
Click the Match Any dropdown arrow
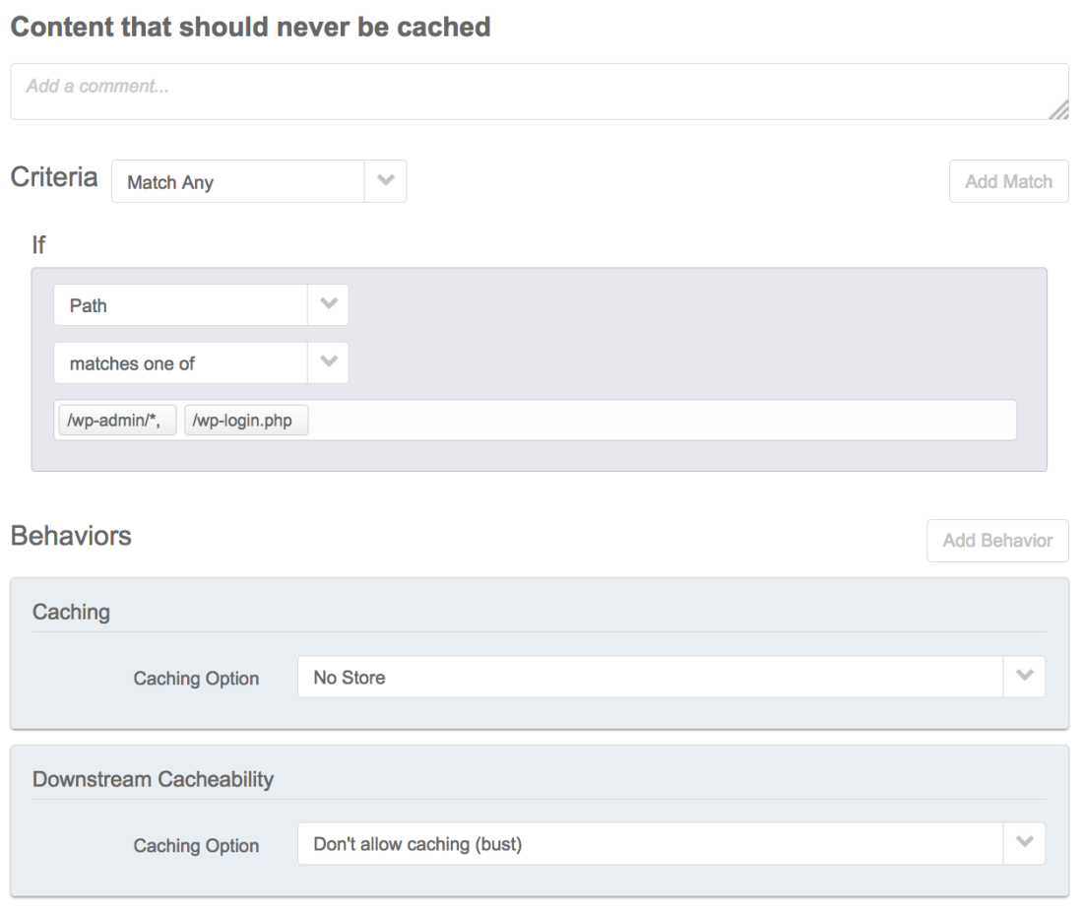(x=386, y=182)
